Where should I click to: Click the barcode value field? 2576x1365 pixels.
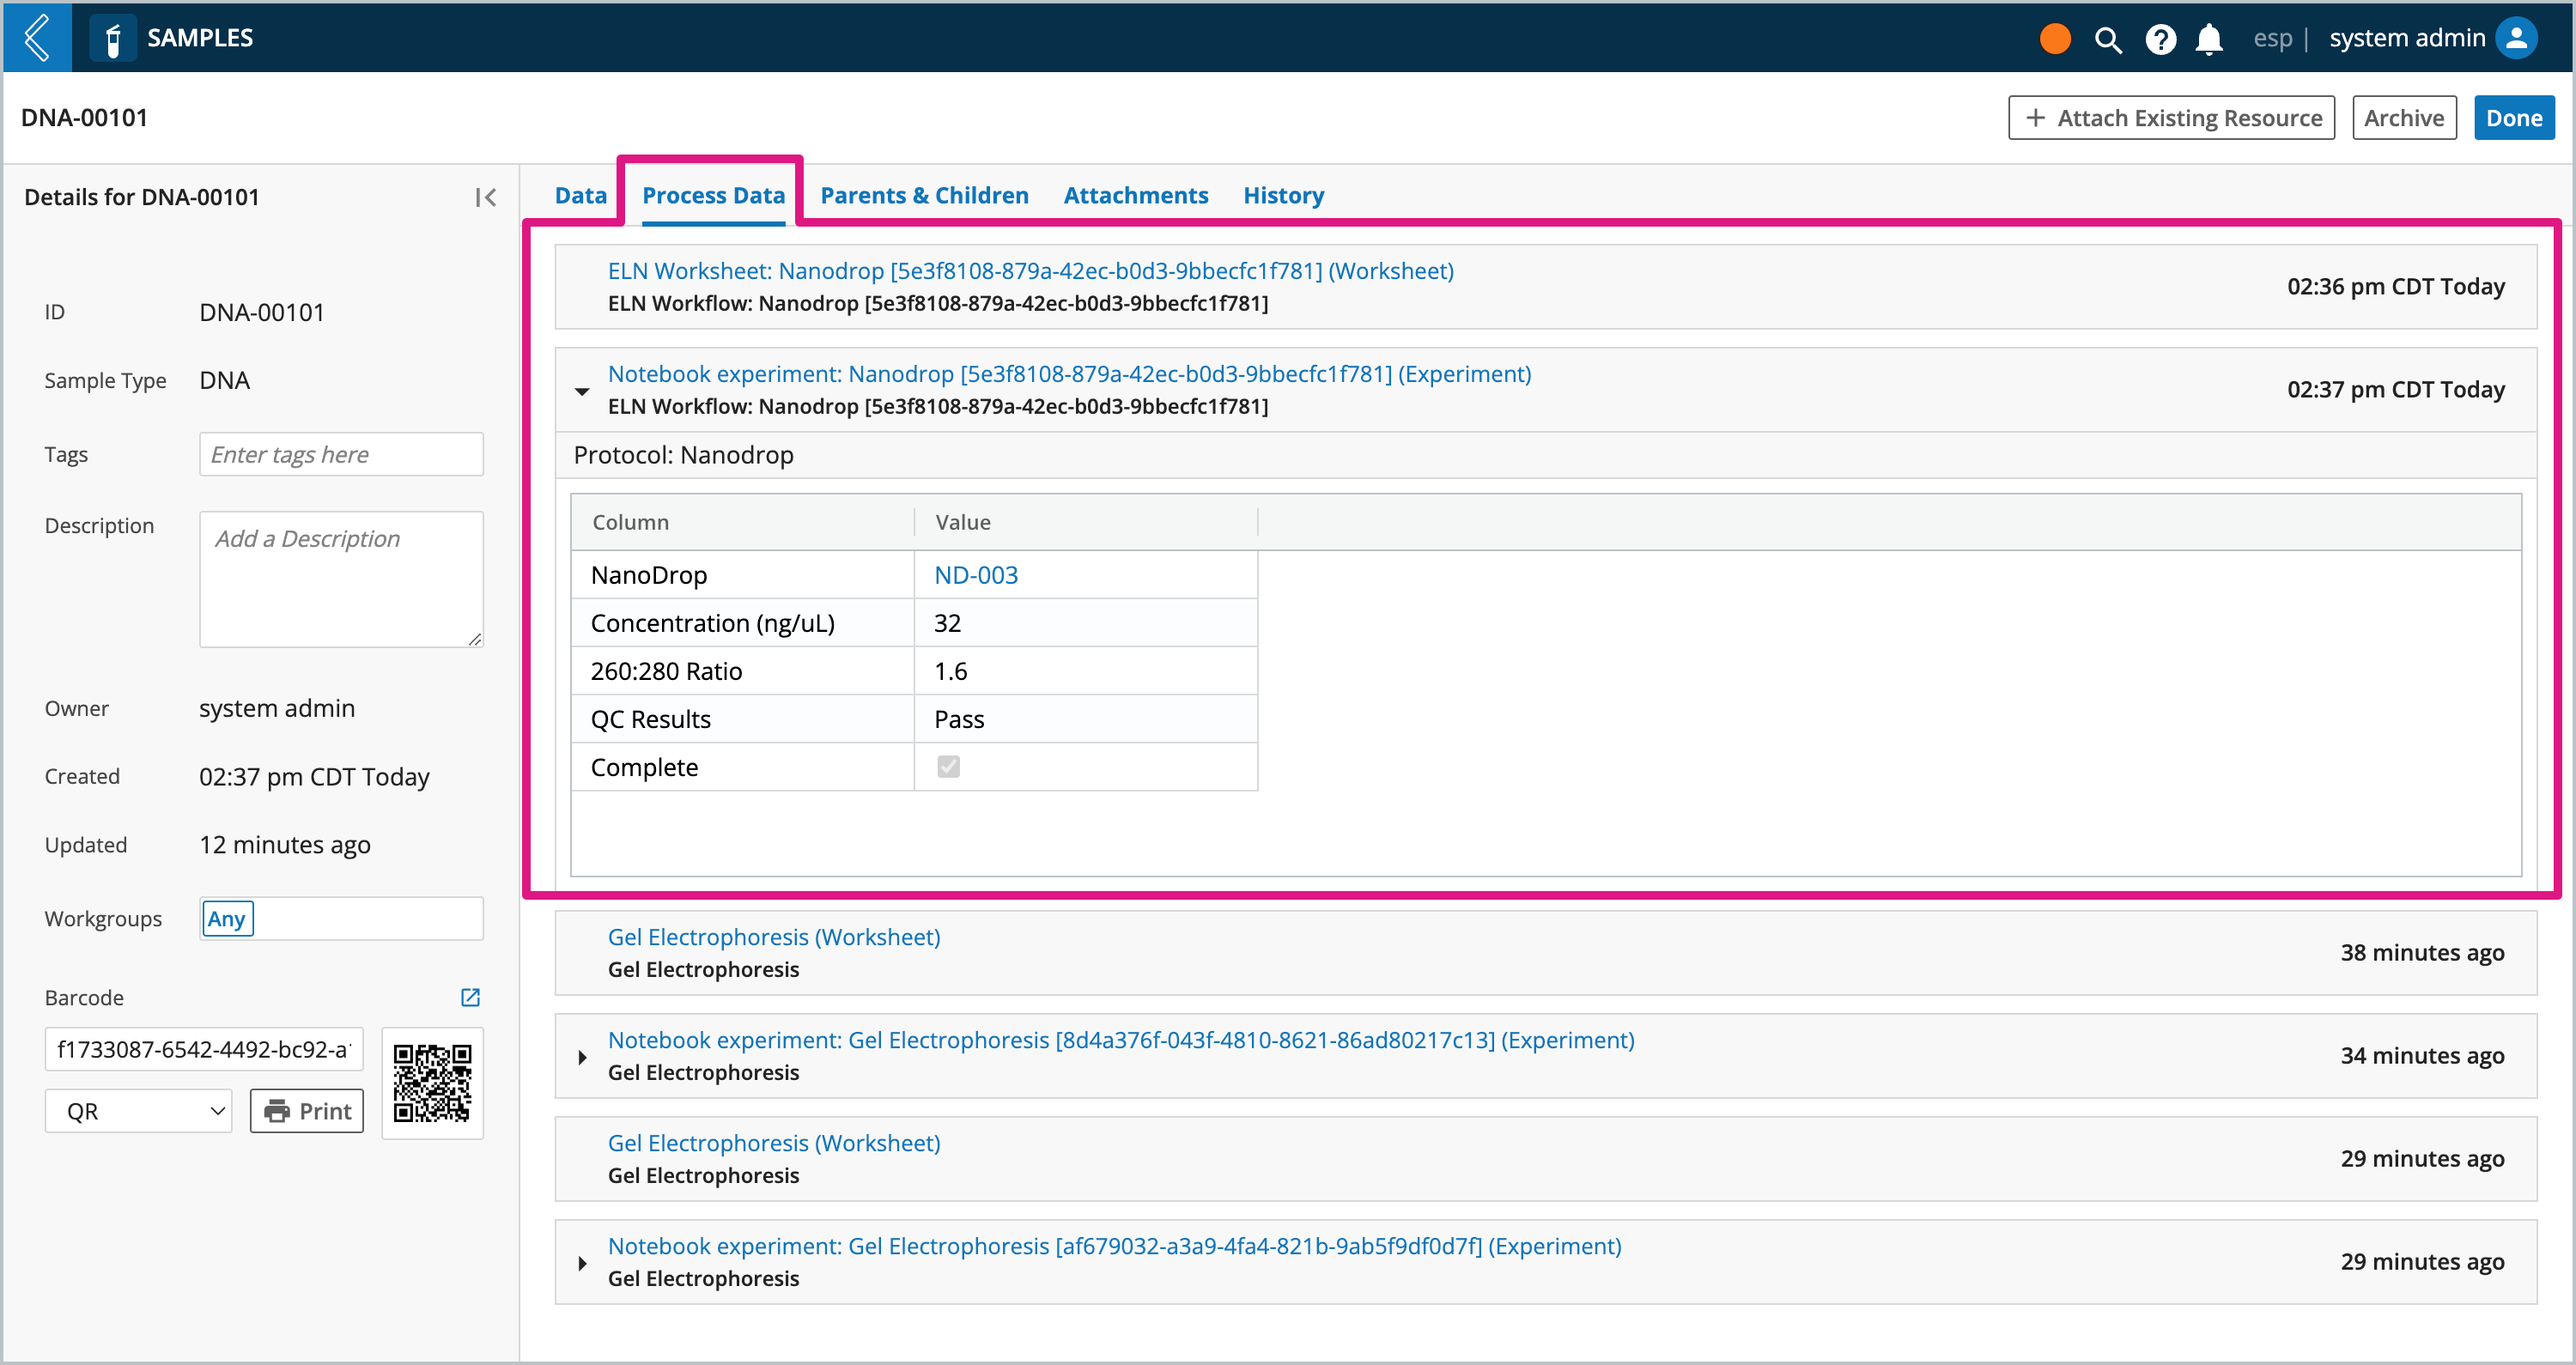point(204,1049)
